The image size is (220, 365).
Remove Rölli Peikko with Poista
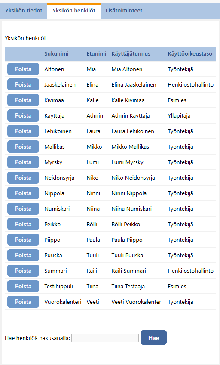click(x=23, y=224)
